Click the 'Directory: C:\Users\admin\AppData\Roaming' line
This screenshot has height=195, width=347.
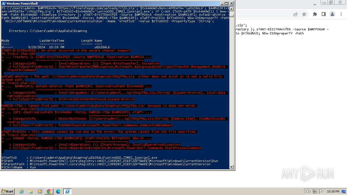point(48,31)
